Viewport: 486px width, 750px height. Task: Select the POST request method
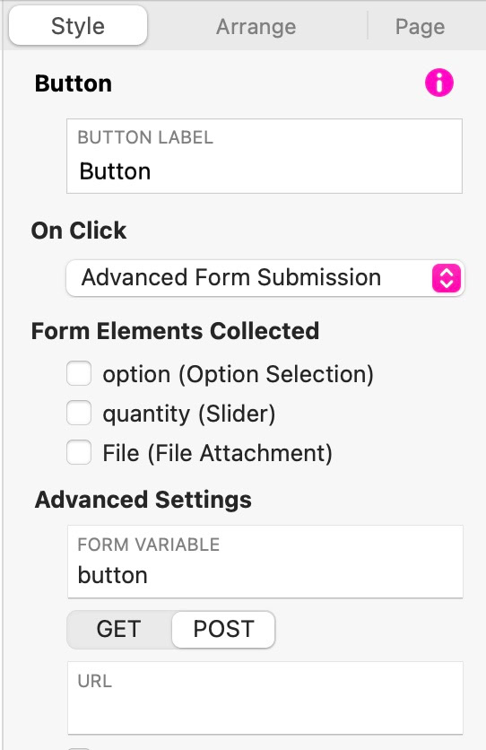(223, 629)
